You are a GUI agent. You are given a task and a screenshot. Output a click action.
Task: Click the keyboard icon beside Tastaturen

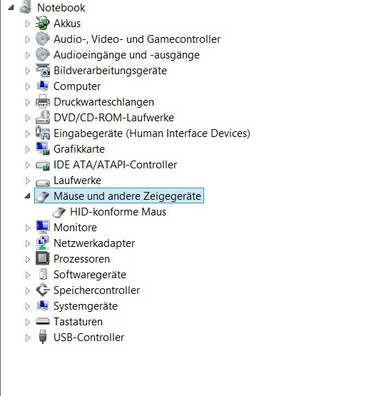[x=42, y=321]
